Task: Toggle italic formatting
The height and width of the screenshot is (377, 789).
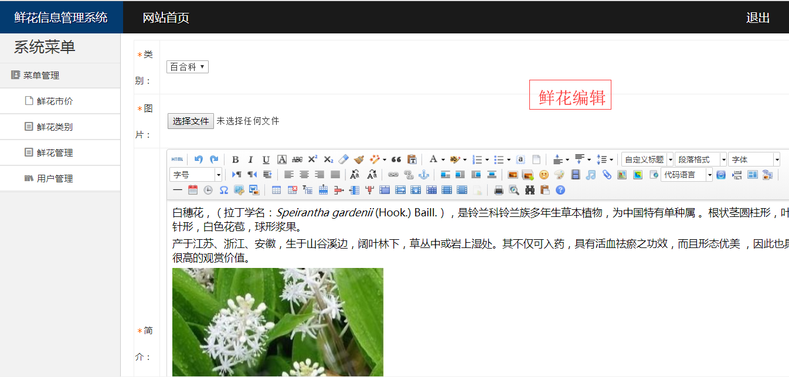Action: tap(250, 159)
